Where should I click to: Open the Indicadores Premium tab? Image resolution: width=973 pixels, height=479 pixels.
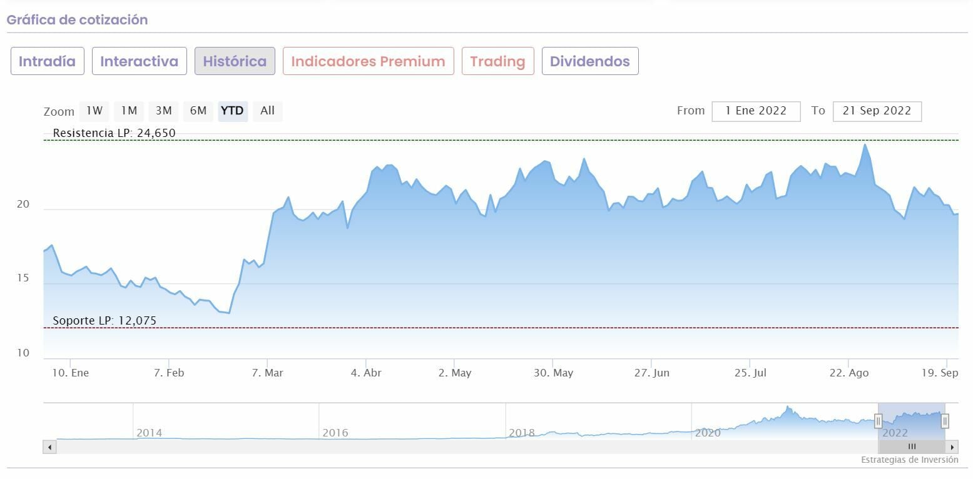coord(368,61)
